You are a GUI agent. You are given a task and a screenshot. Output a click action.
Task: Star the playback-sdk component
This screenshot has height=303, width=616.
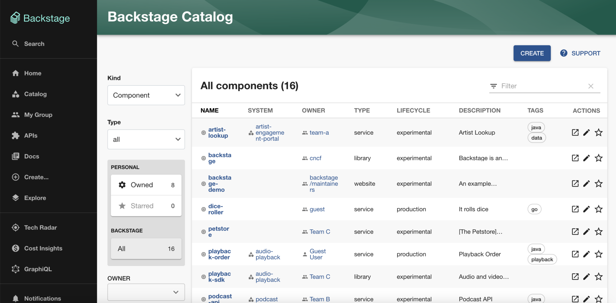[x=599, y=277]
